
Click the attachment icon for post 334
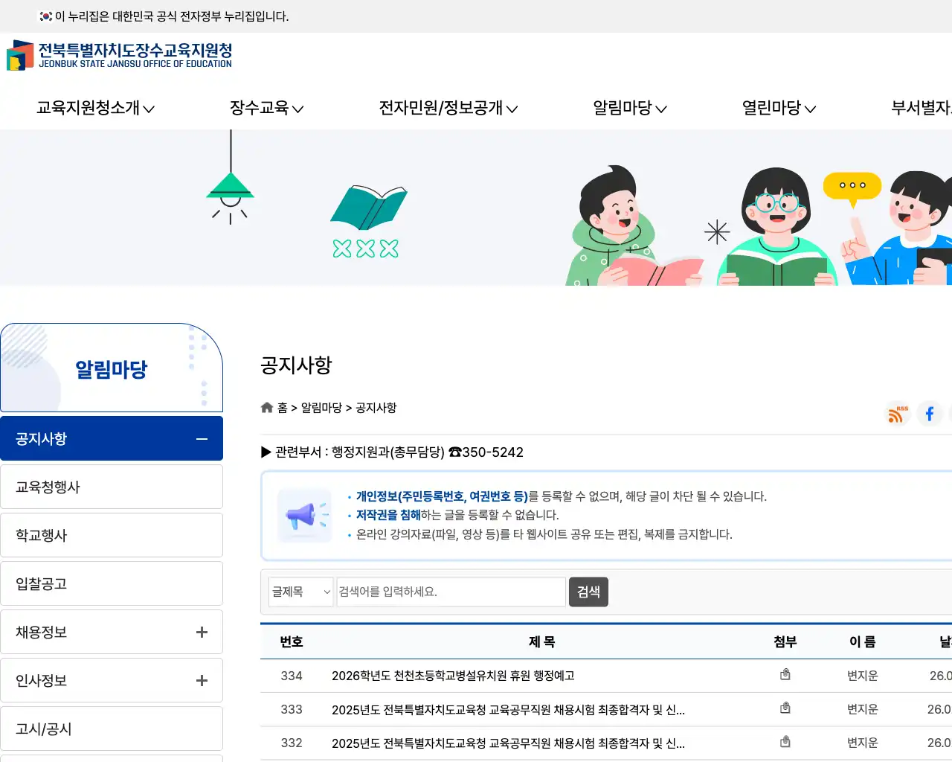pos(785,673)
